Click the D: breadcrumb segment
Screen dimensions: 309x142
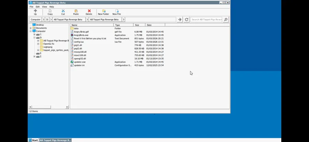(x=47, y=20)
